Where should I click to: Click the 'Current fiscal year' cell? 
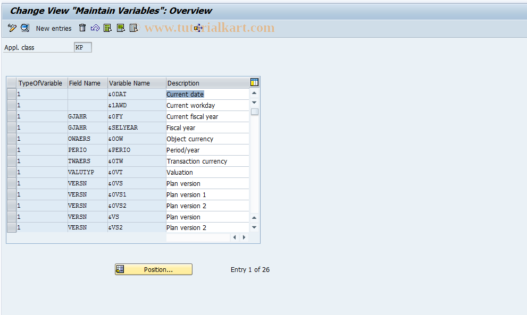[x=207, y=116]
